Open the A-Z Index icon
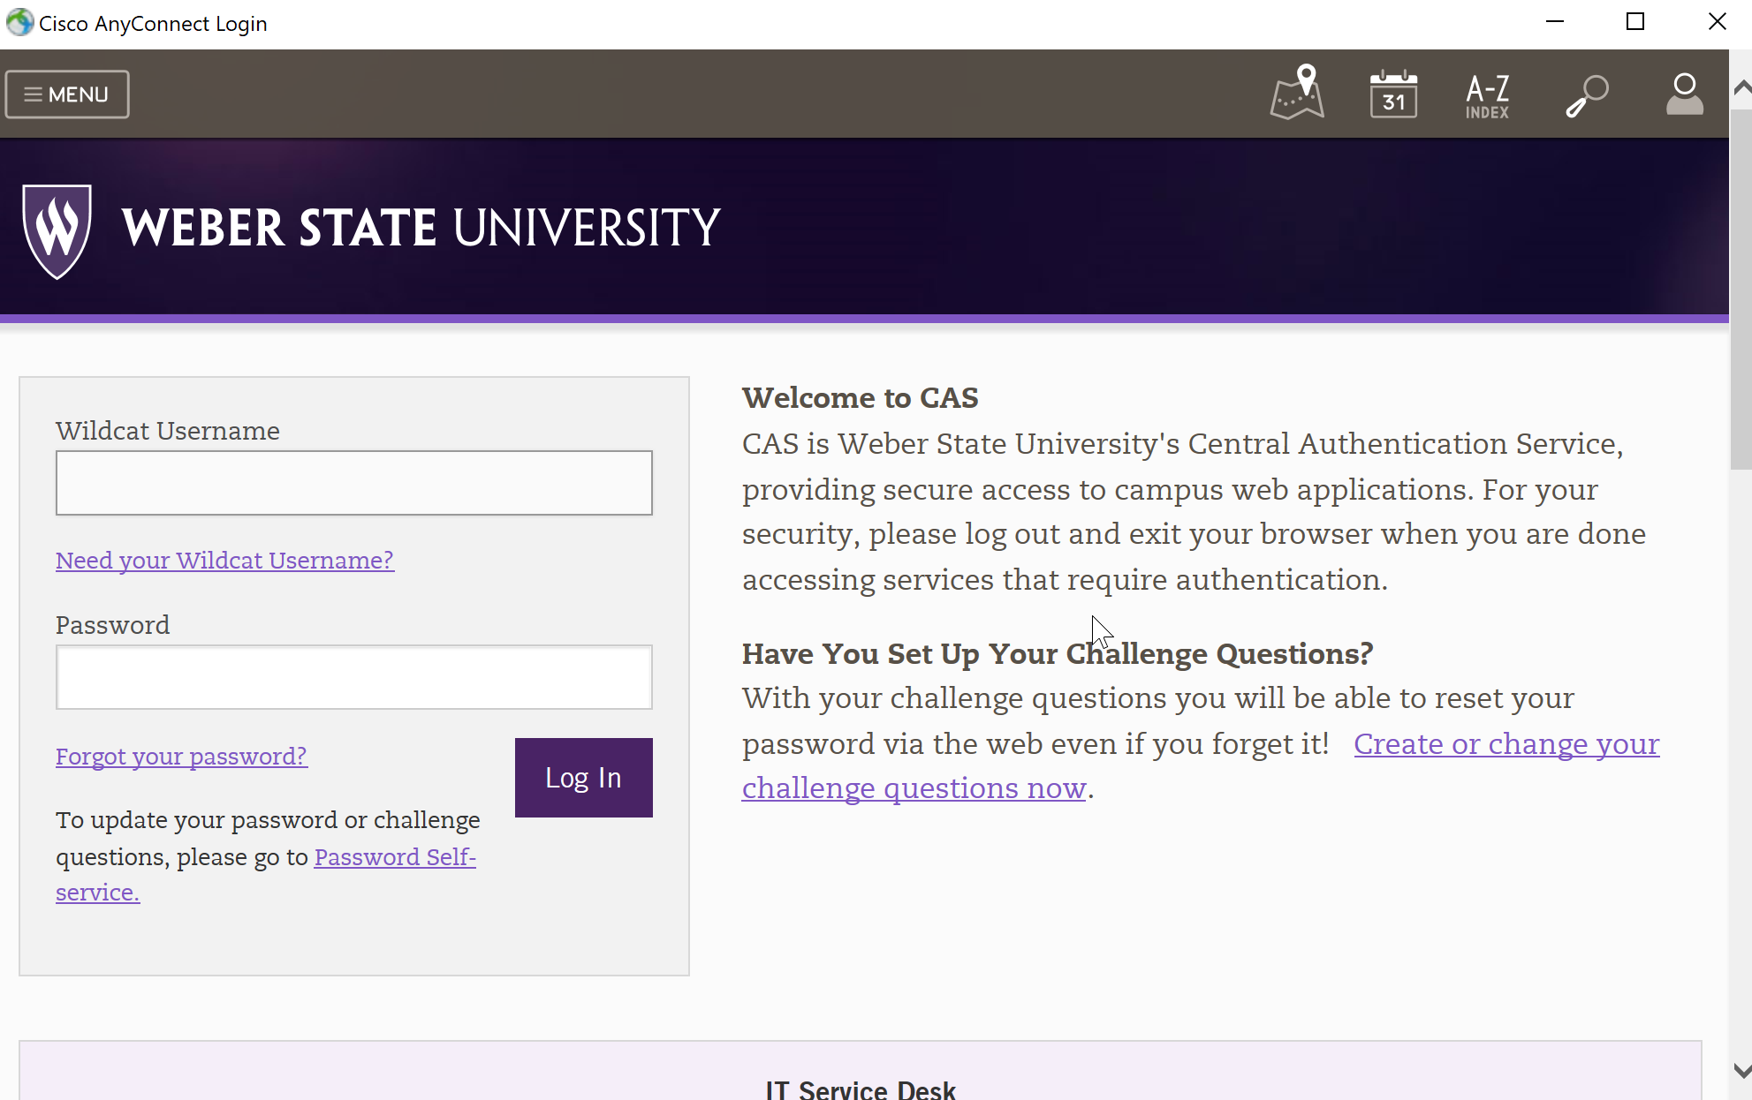 click(x=1488, y=95)
